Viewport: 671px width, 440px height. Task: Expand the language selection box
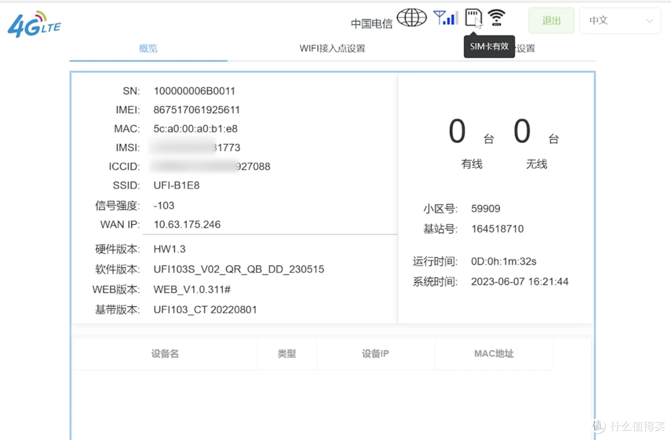pos(619,21)
